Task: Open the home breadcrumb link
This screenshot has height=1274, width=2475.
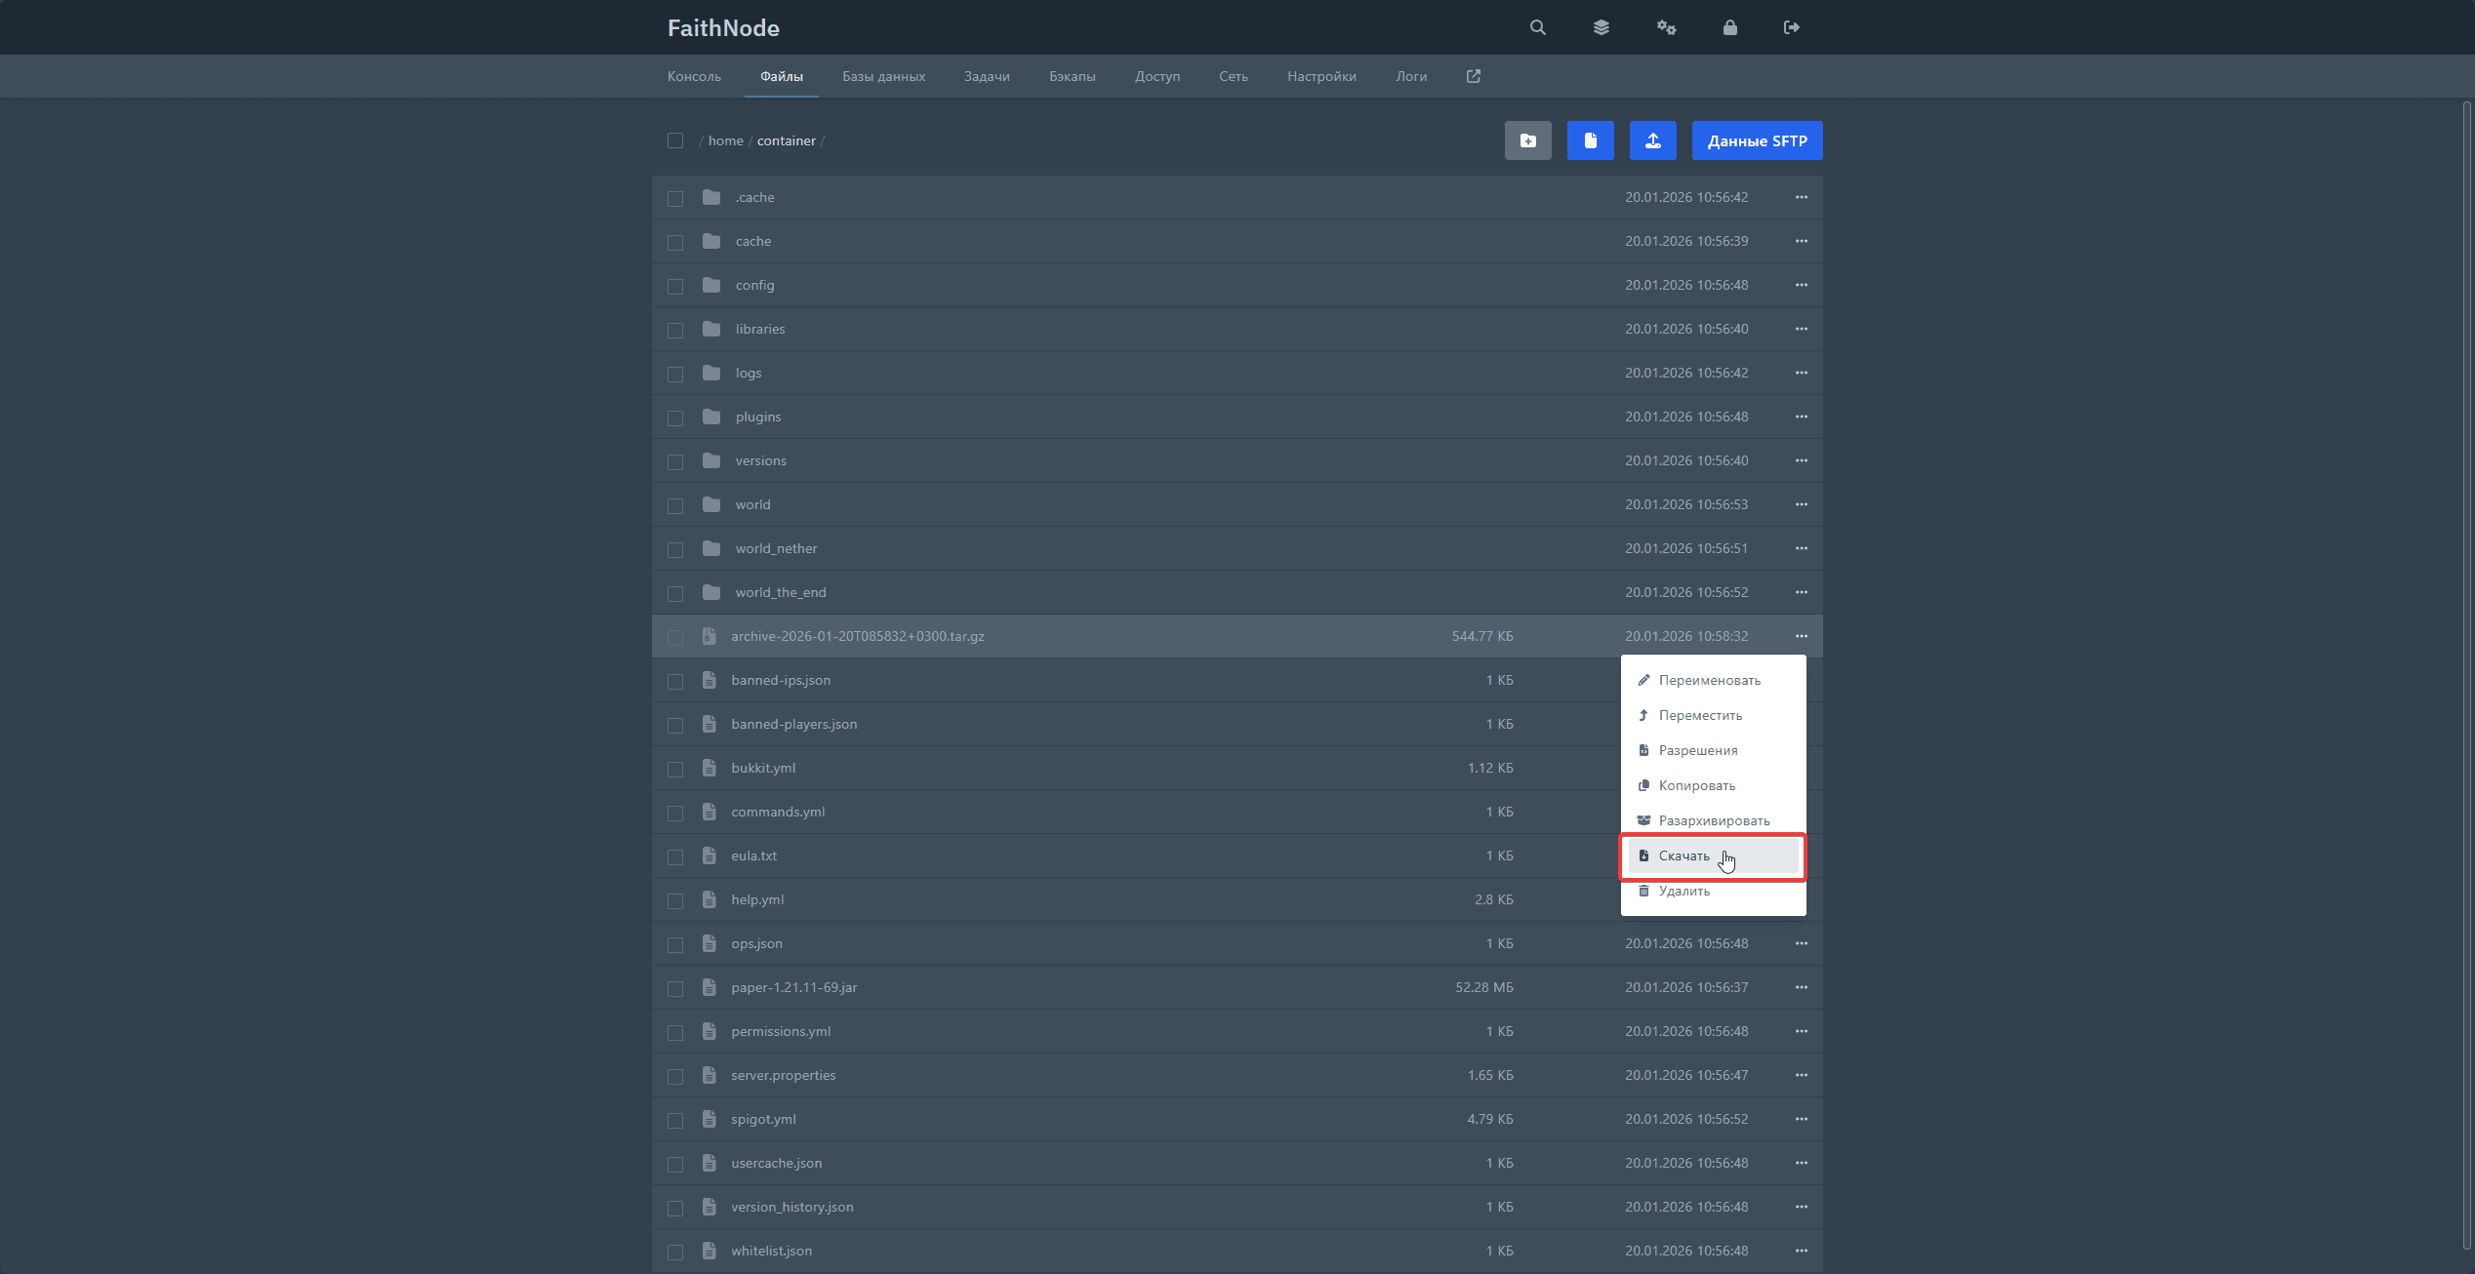Action: pos(725,140)
